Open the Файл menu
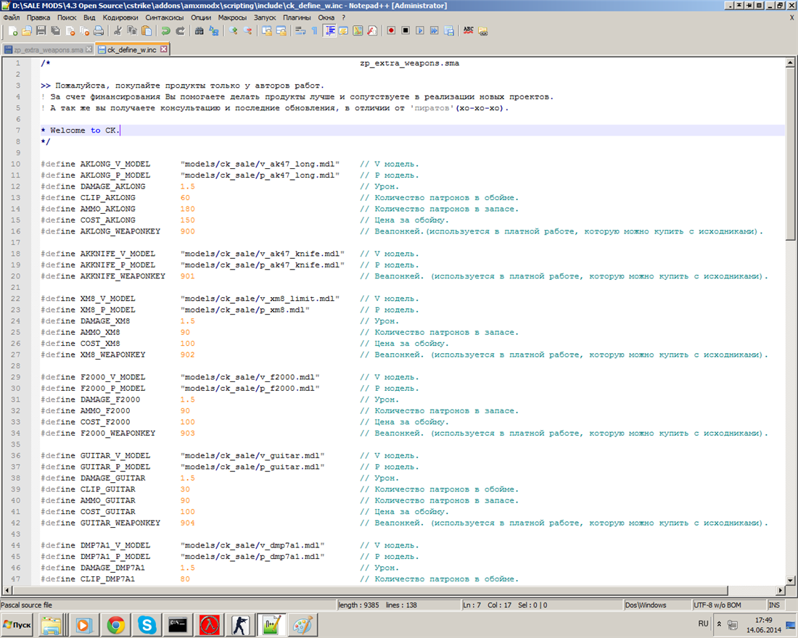 [11, 17]
